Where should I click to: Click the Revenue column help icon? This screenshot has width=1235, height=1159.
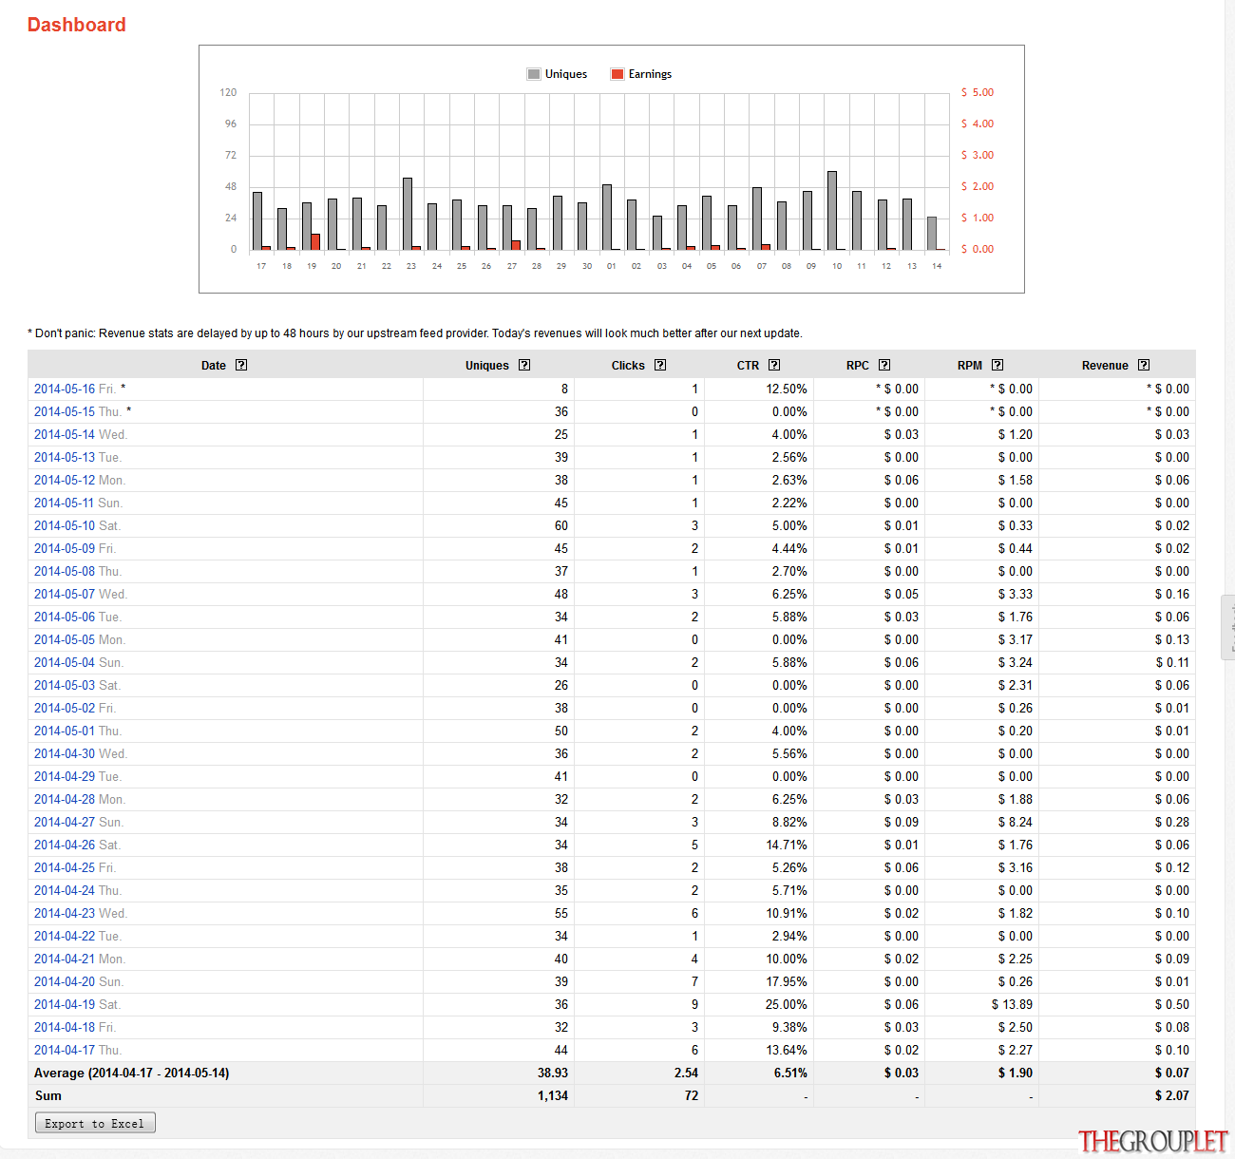pyautogui.click(x=1144, y=365)
